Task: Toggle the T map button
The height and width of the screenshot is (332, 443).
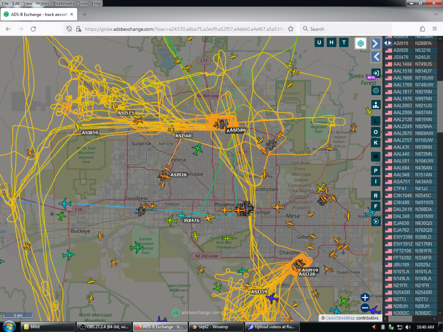Action: 344,43
